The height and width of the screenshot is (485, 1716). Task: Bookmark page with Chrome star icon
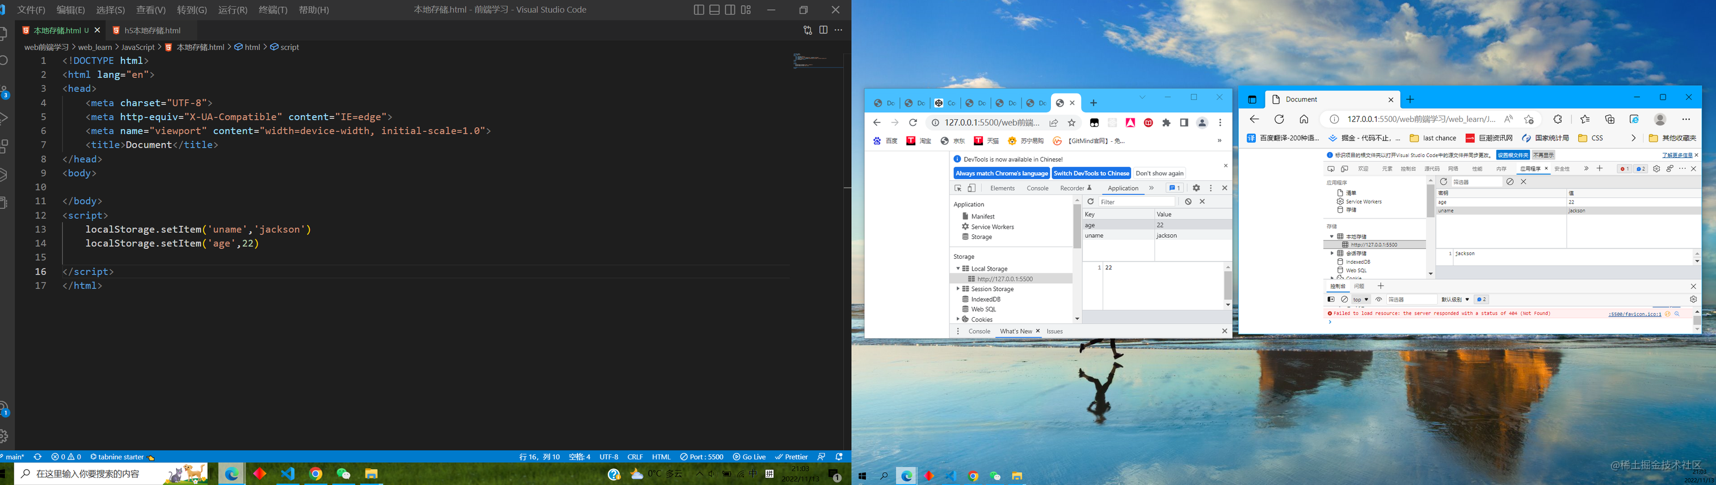point(1072,123)
